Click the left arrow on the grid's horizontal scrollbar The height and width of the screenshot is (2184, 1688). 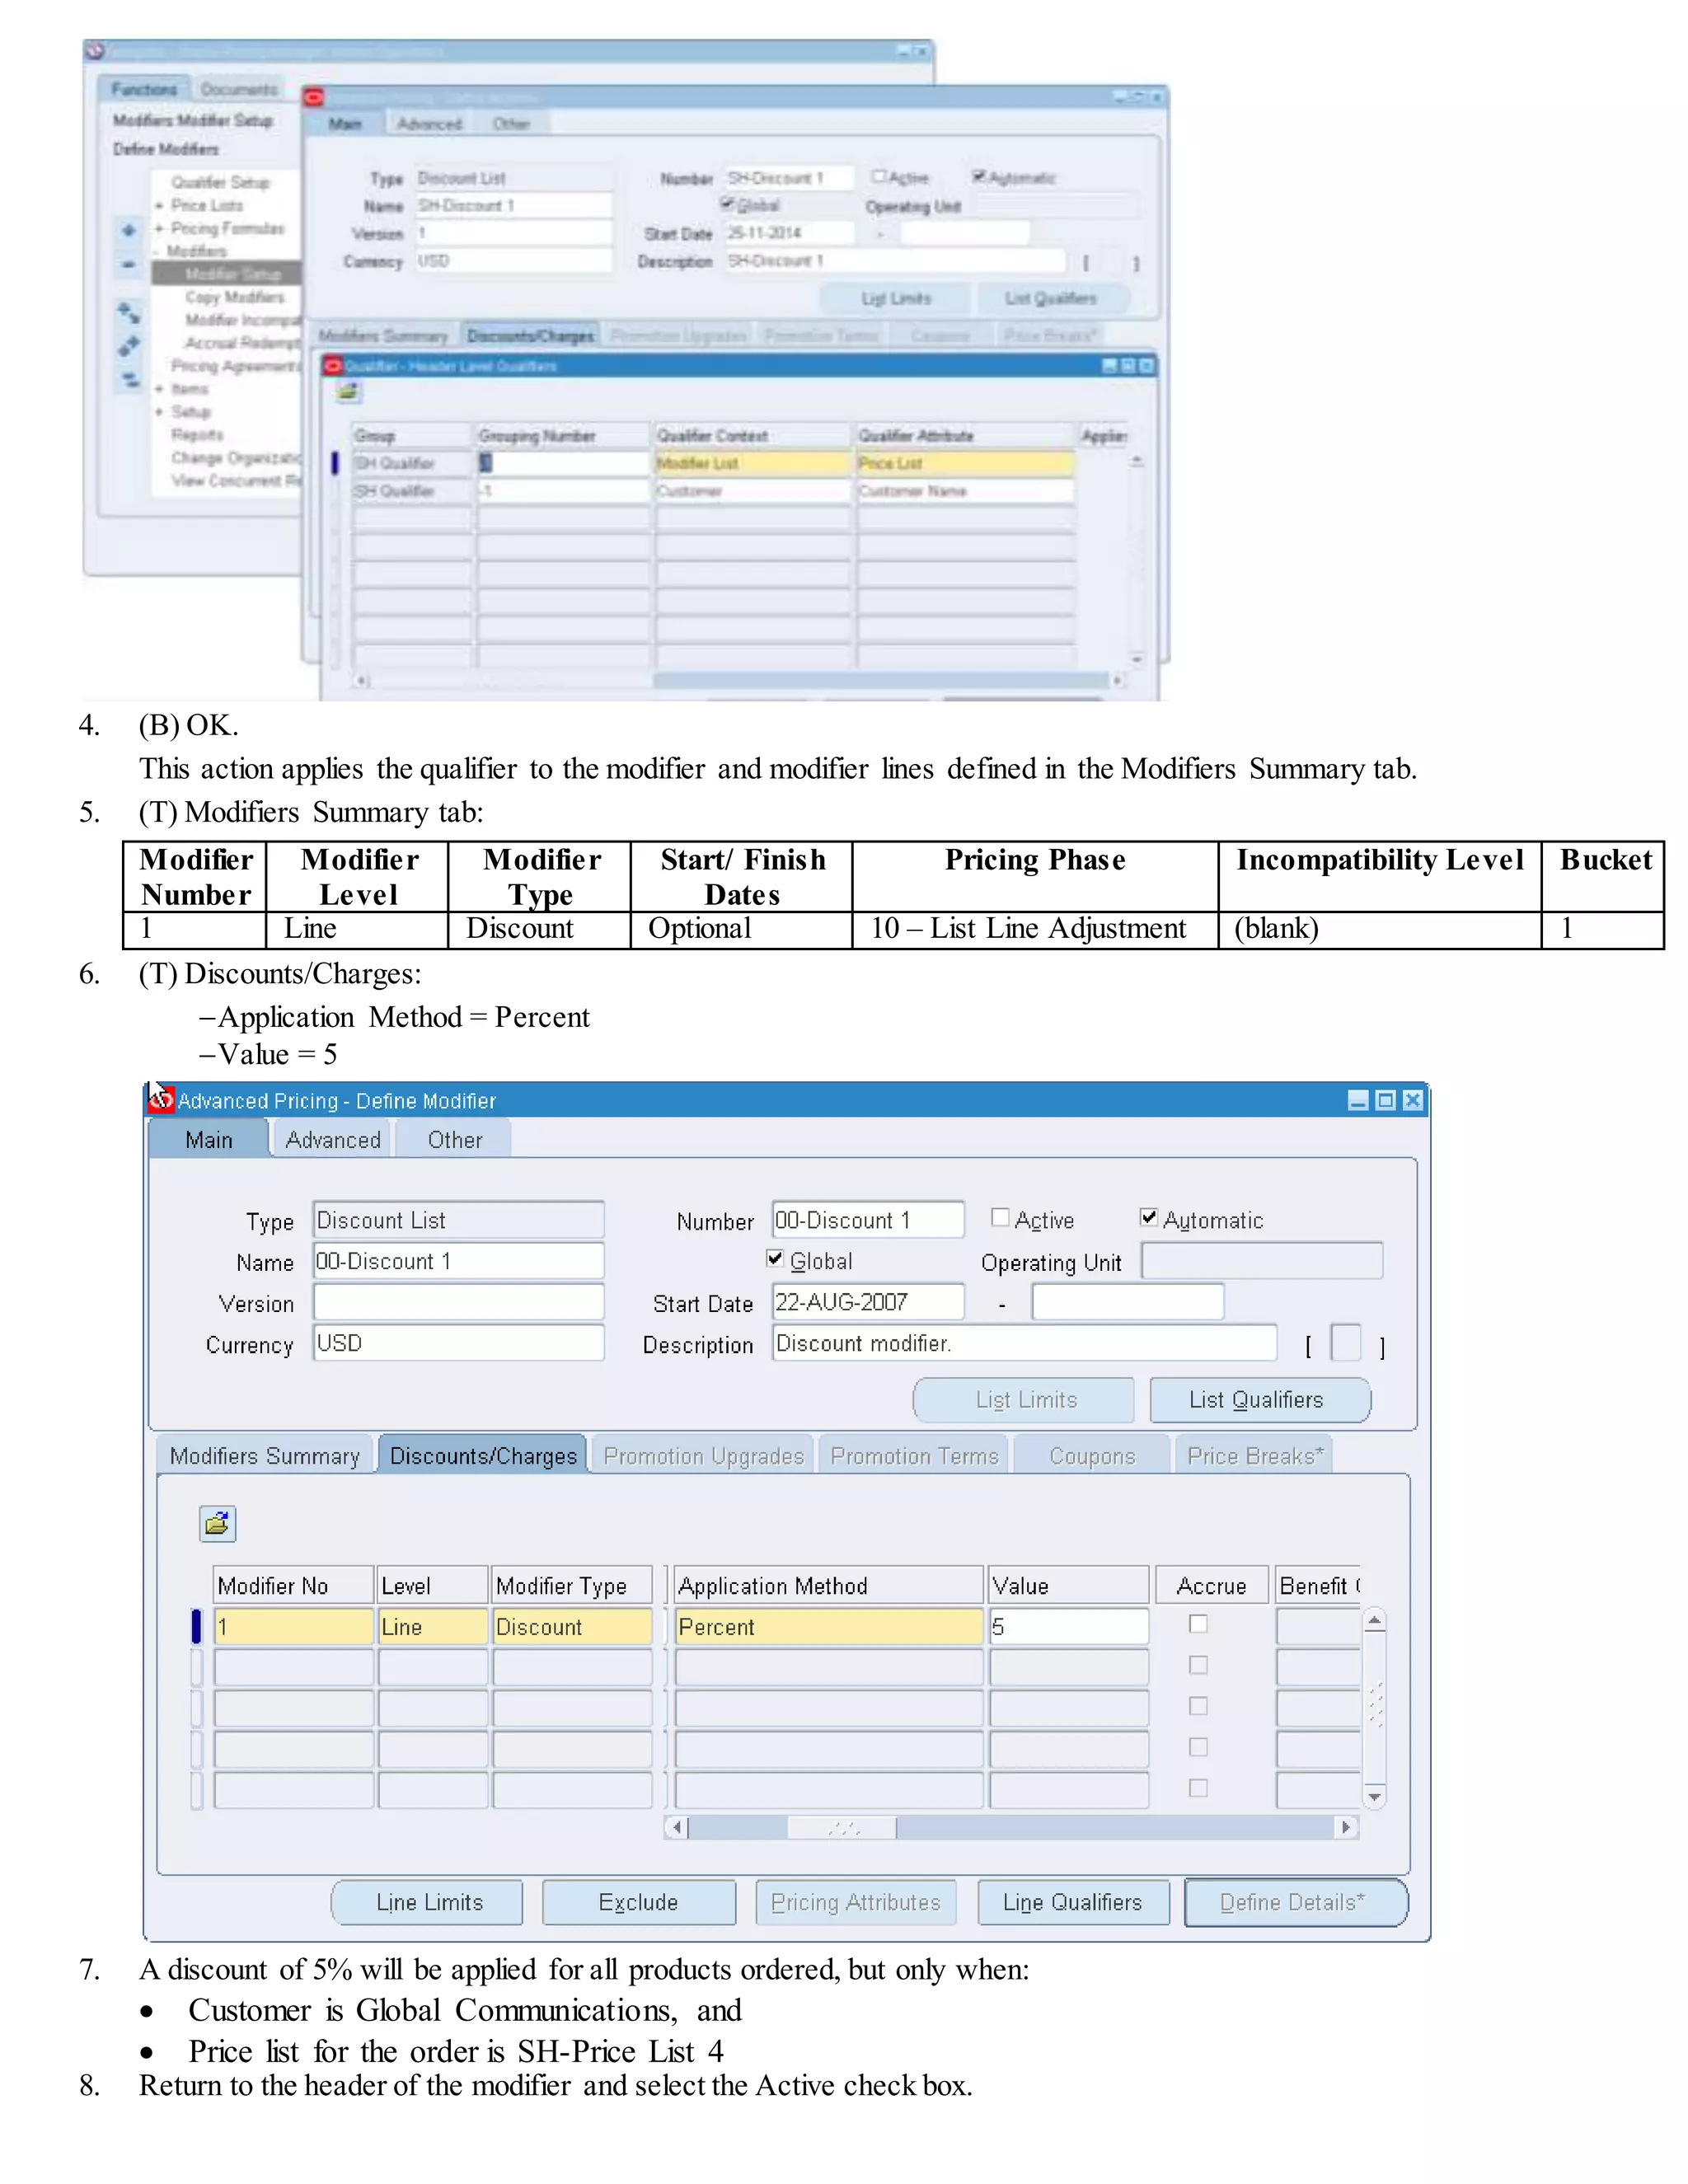click(x=677, y=1827)
